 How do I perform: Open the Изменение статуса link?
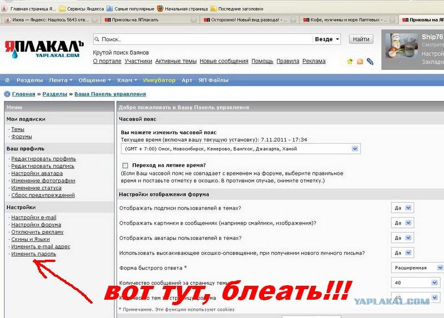point(36,188)
